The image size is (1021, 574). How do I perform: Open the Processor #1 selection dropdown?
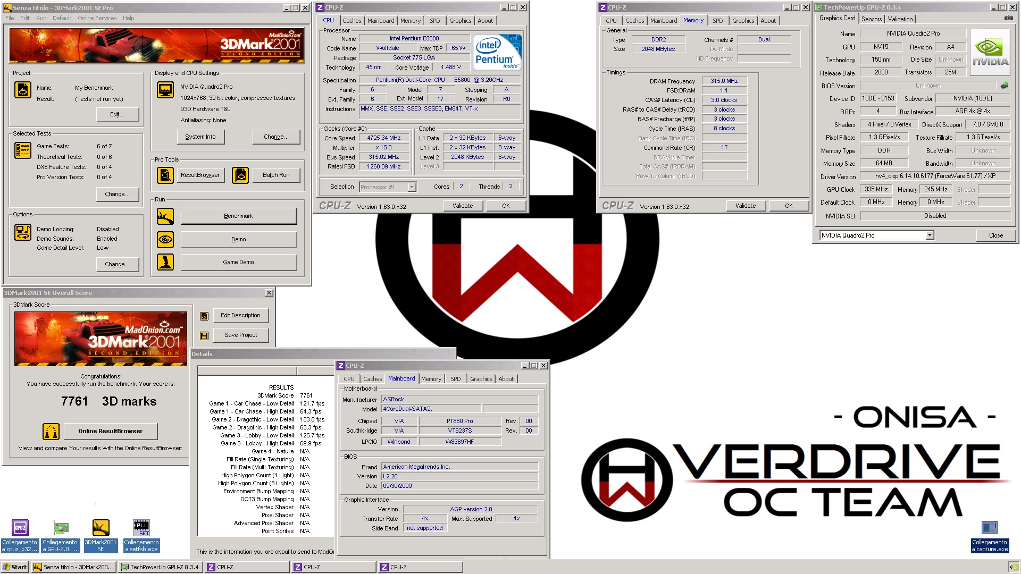pos(412,187)
